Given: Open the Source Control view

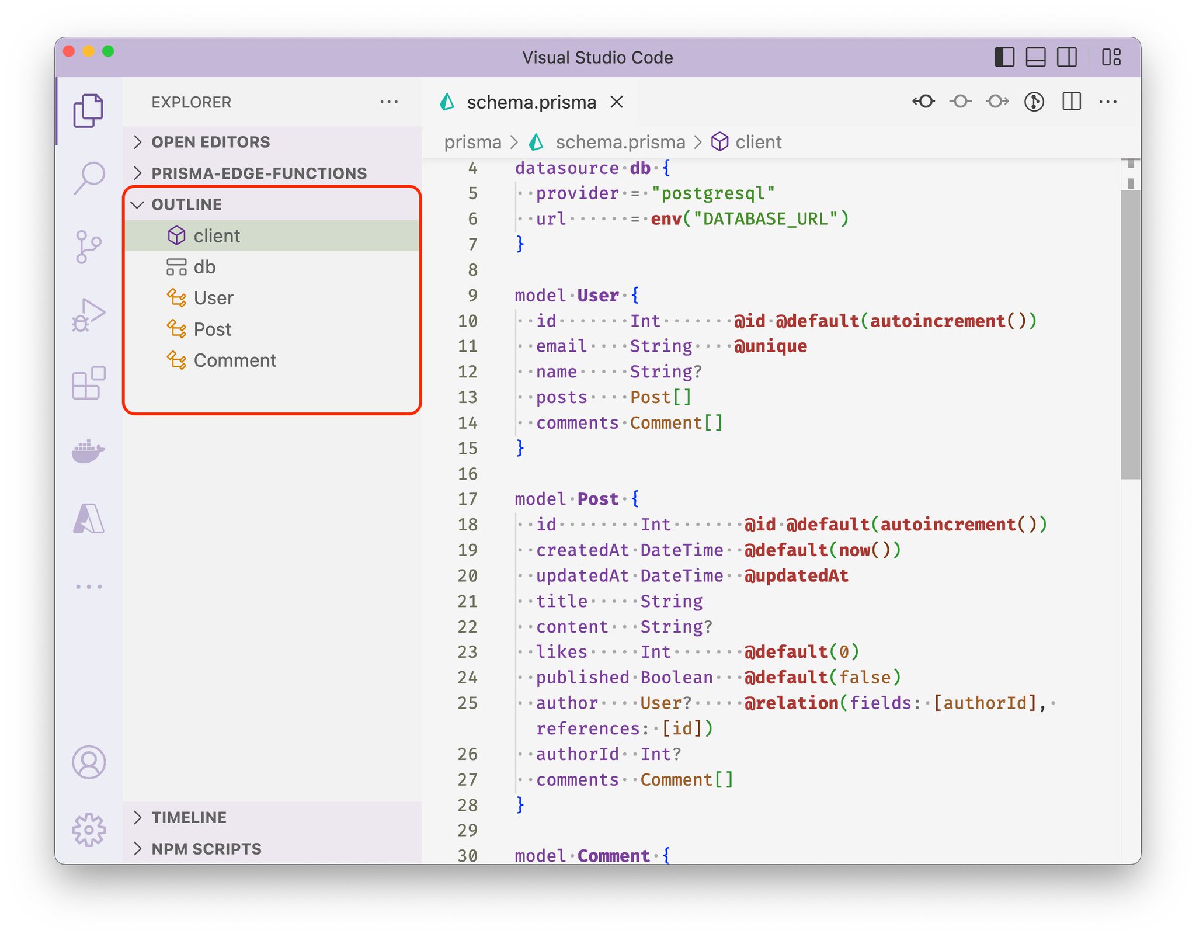Looking at the screenshot, I should point(89,247).
